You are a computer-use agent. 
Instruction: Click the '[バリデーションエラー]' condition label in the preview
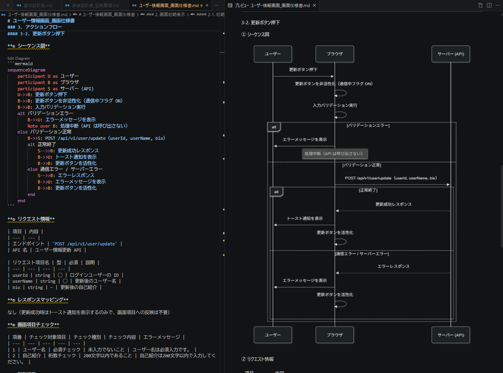tap(368, 126)
